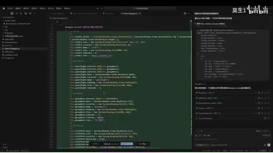The image size is (273, 153).
Task: Click the 1 Tab context pill
Action: point(207,136)
